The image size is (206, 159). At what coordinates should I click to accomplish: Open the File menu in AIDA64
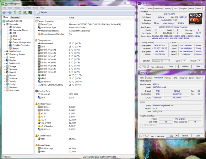[4, 8]
